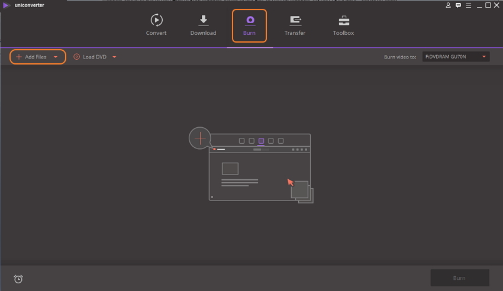Click Load DVD

(x=90, y=57)
